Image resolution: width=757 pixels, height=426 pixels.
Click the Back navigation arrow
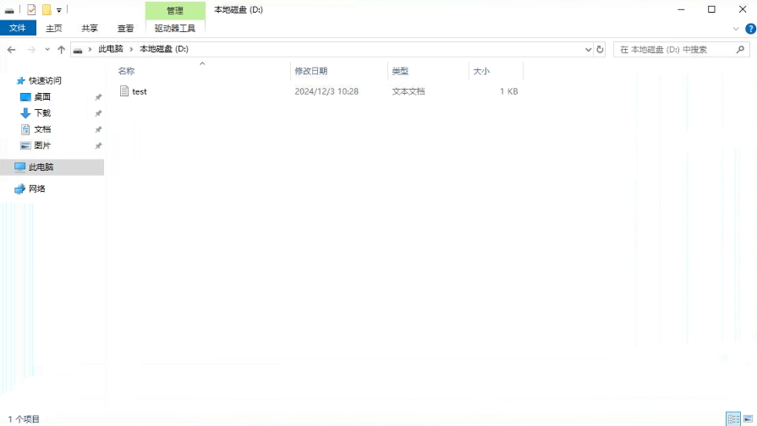pyautogui.click(x=12, y=50)
